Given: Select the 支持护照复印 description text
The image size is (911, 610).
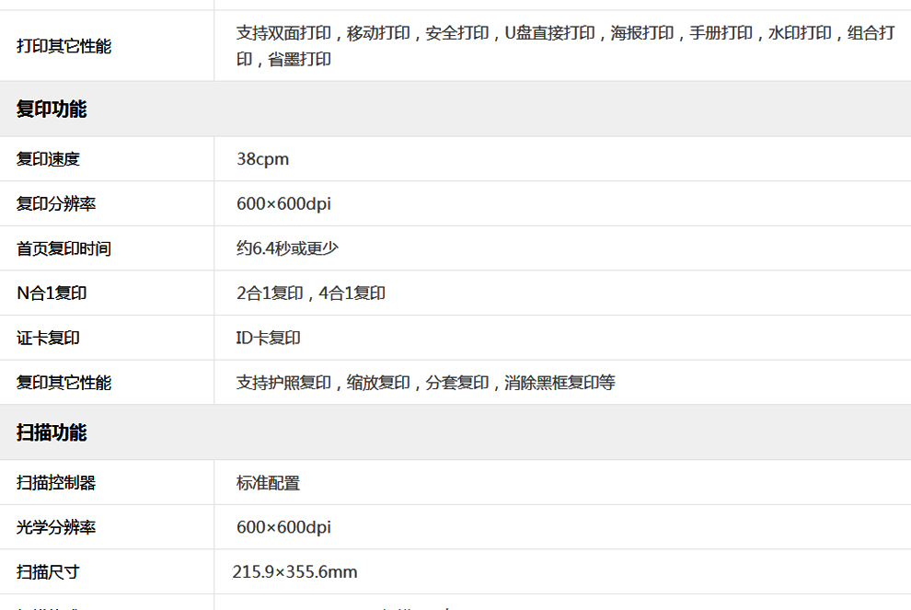Looking at the screenshot, I should point(425,383).
